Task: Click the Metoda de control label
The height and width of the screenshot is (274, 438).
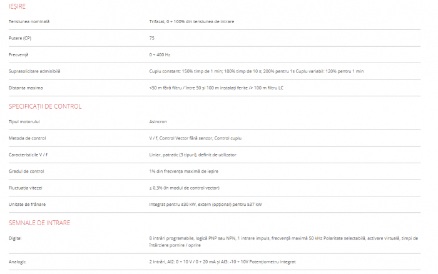Action: coord(28,138)
